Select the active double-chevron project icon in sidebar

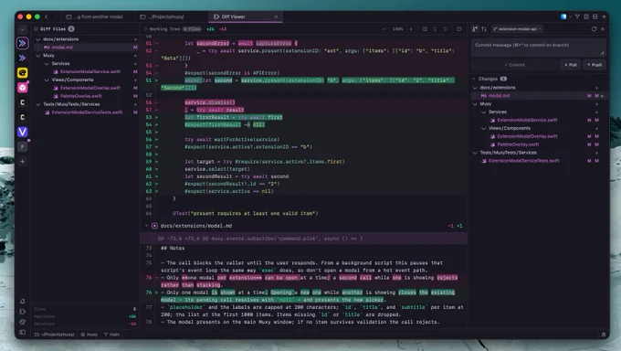click(23, 43)
